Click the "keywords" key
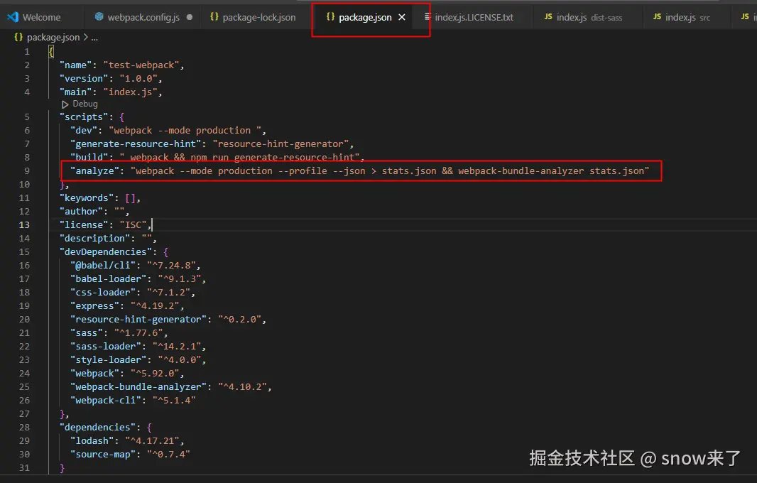Viewport: 757px width, 483px height. (x=87, y=198)
